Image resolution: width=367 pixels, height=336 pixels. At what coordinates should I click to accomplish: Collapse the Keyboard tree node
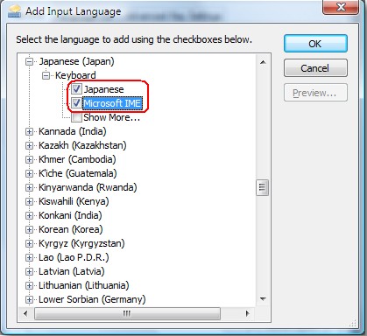point(46,75)
